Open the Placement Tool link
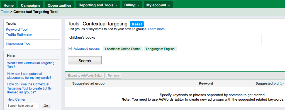Screen dimensions: 285x110 click(18, 44)
